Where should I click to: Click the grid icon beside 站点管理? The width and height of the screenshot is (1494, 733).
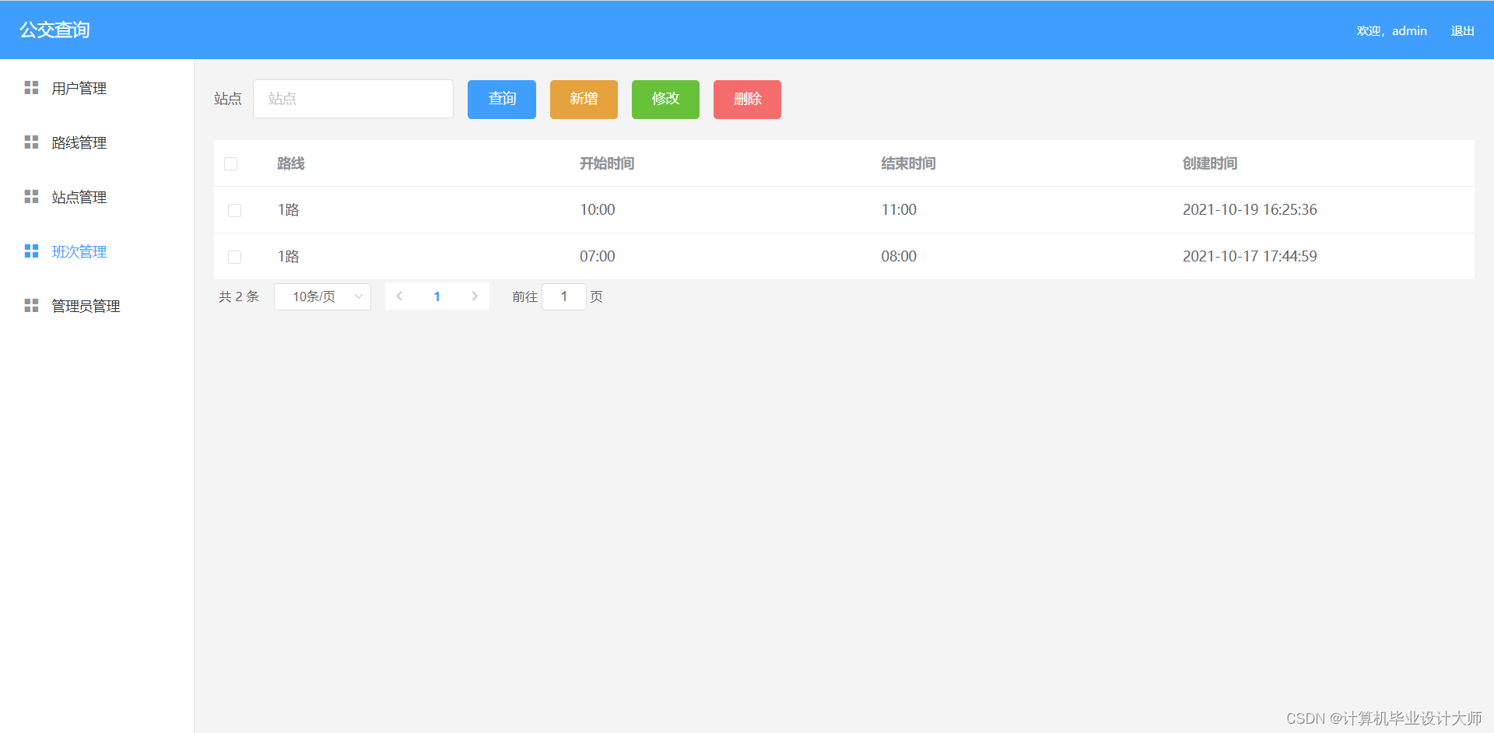pos(31,196)
